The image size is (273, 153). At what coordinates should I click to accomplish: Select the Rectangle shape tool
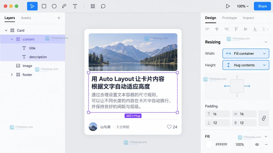pos(44,6)
